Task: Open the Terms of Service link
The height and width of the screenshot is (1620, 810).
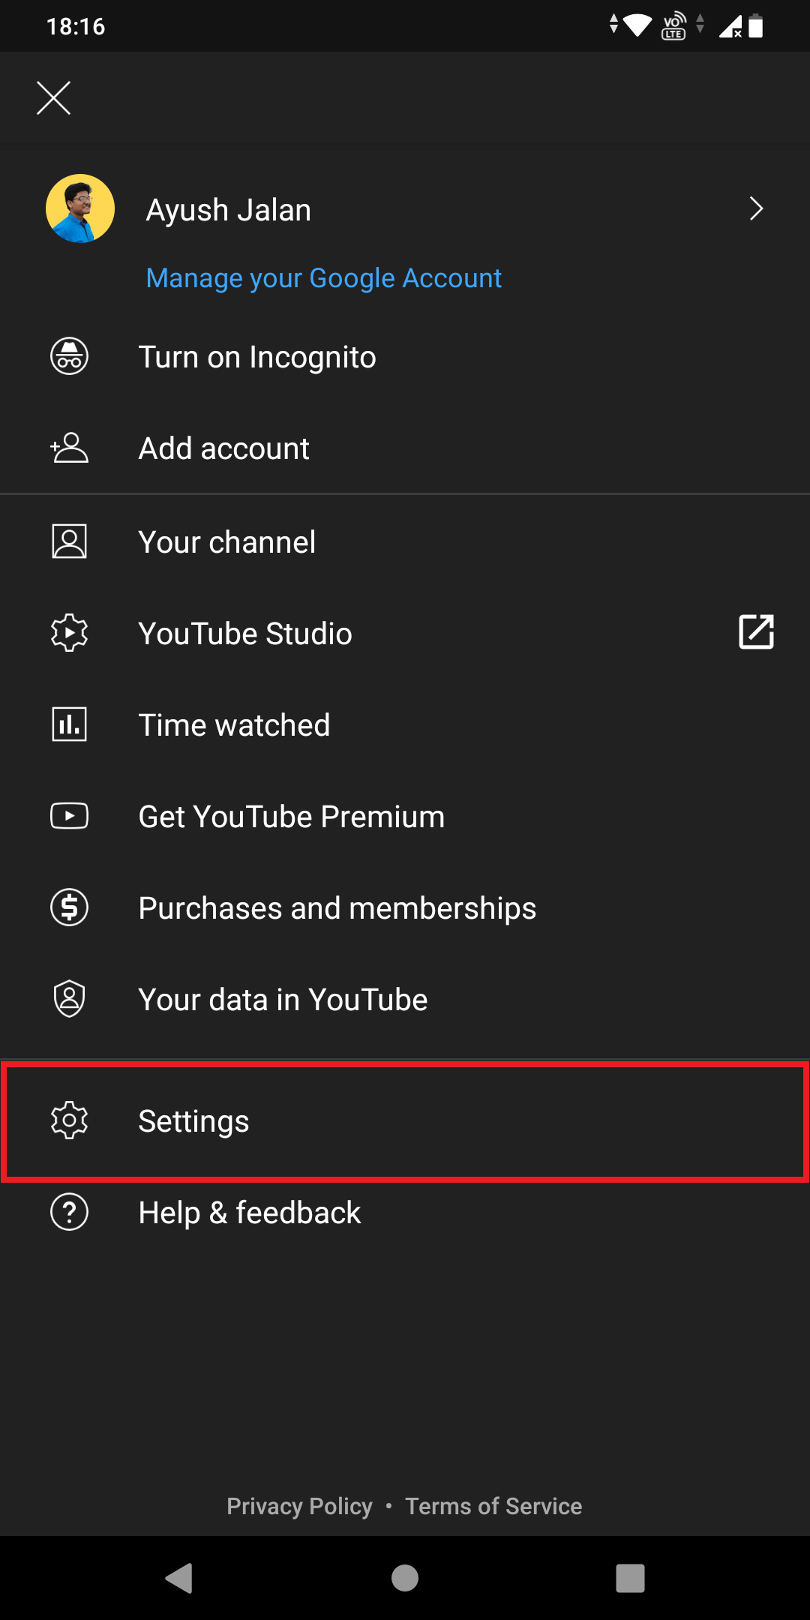Action: coord(493,1506)
